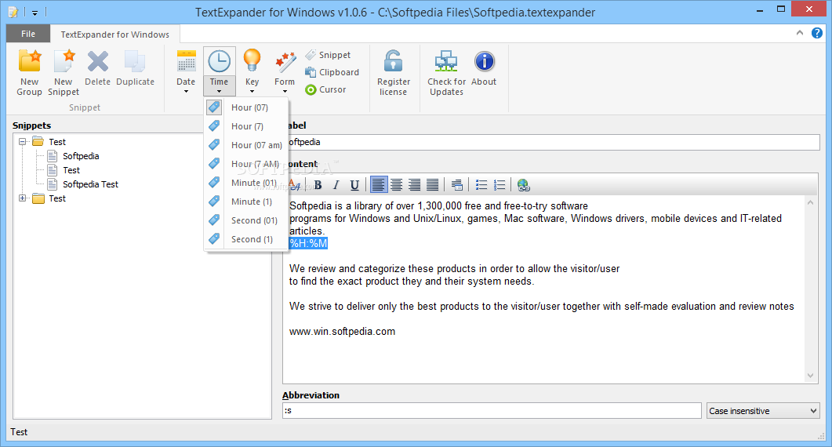Toggle italic formatting
The width and height of the screenshot is (832, 447).
pyautogui.click(x=336, y=185)
